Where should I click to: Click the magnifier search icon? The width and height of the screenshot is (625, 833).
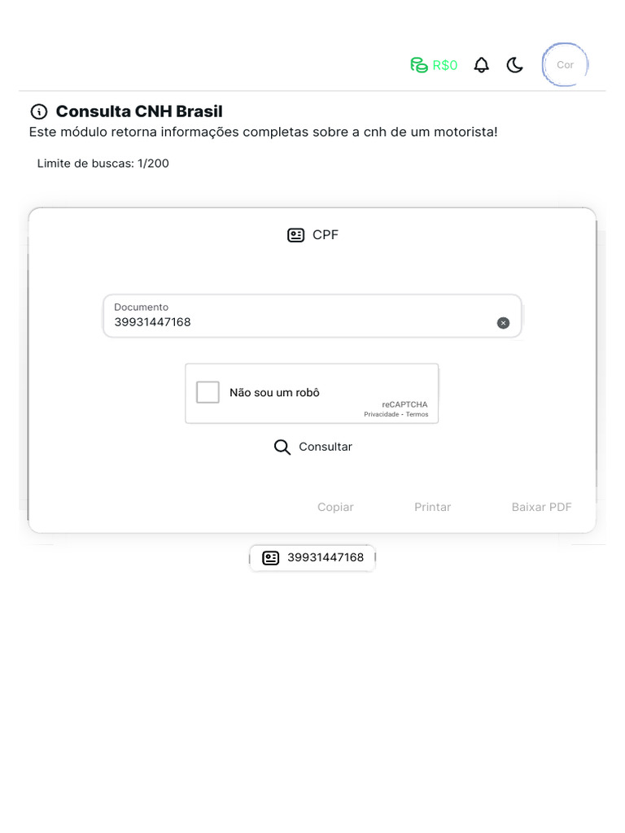point(282,447)
